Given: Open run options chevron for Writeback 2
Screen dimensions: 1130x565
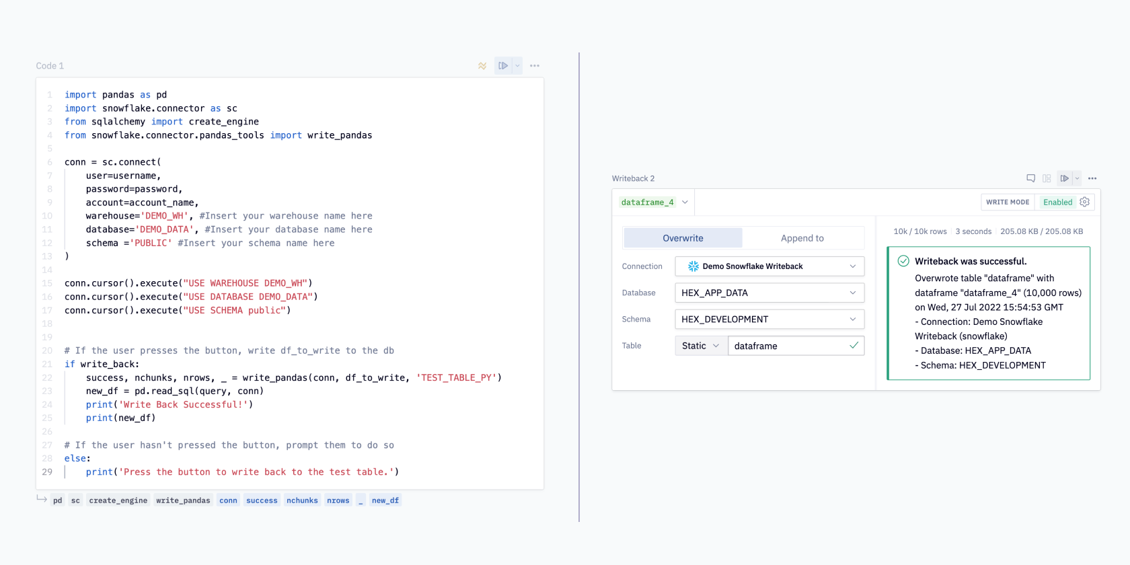Looking at the screenshot, I should coord(1077,178).
